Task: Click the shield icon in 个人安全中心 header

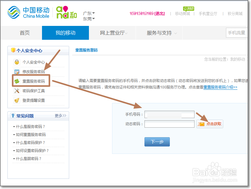Action: 13,50
